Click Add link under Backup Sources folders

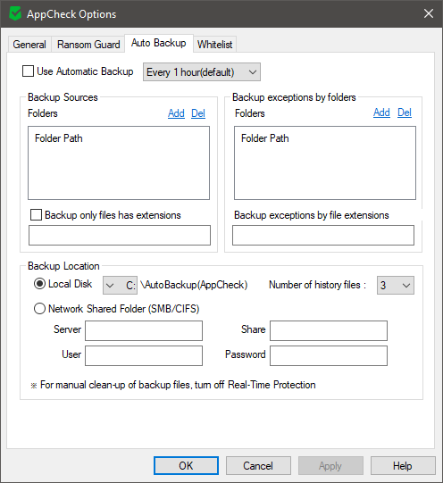tap(176, 113)
